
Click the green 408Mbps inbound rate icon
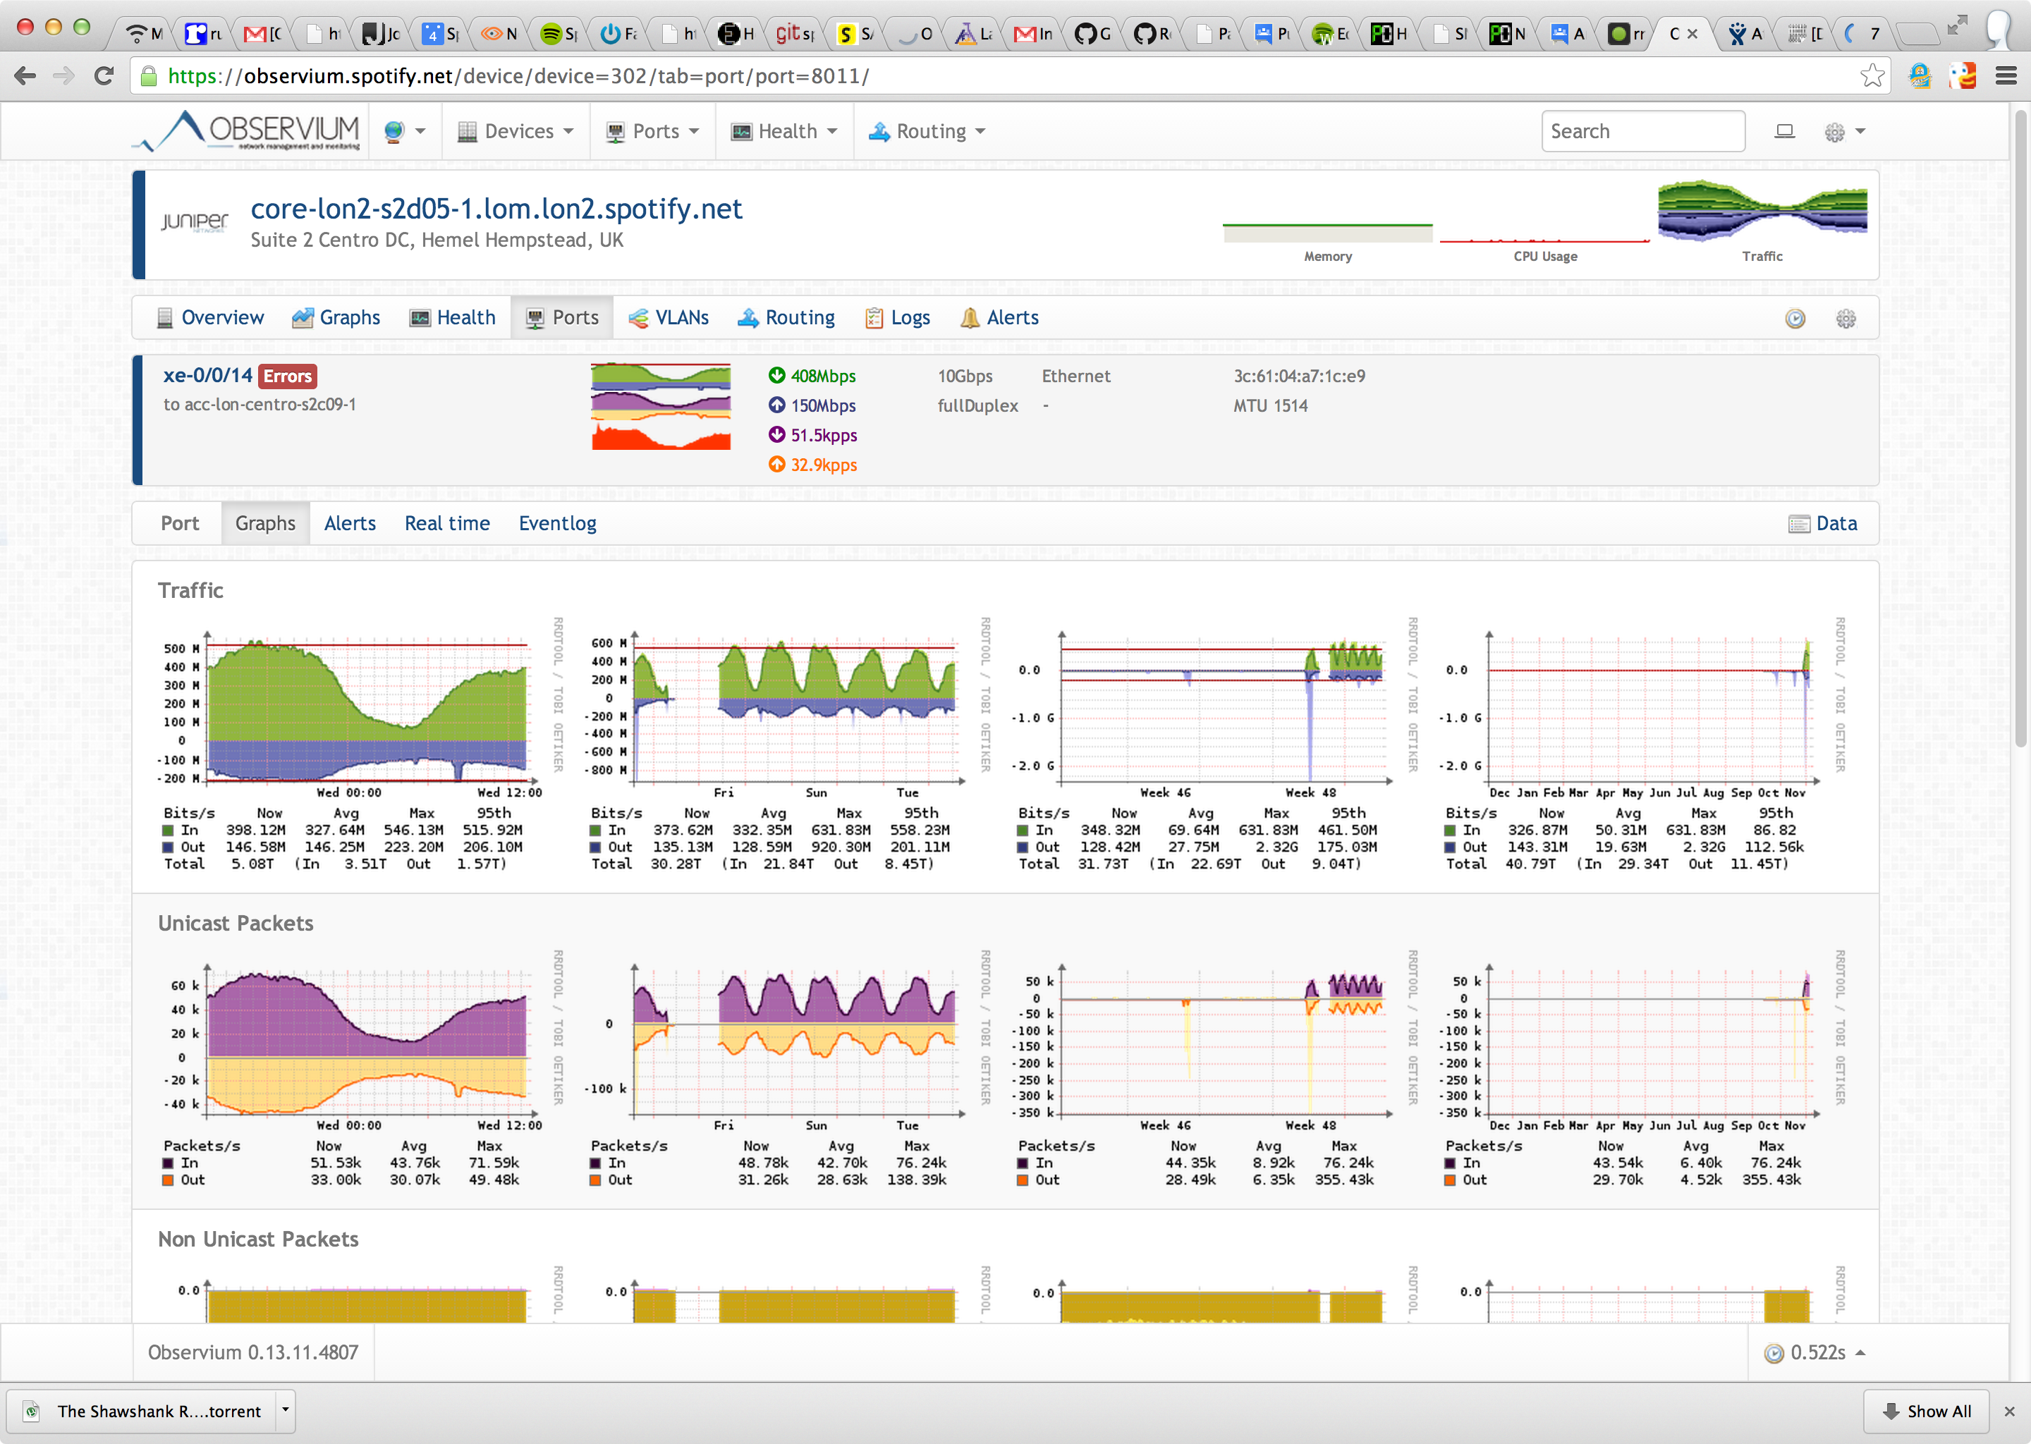(776, 375)
